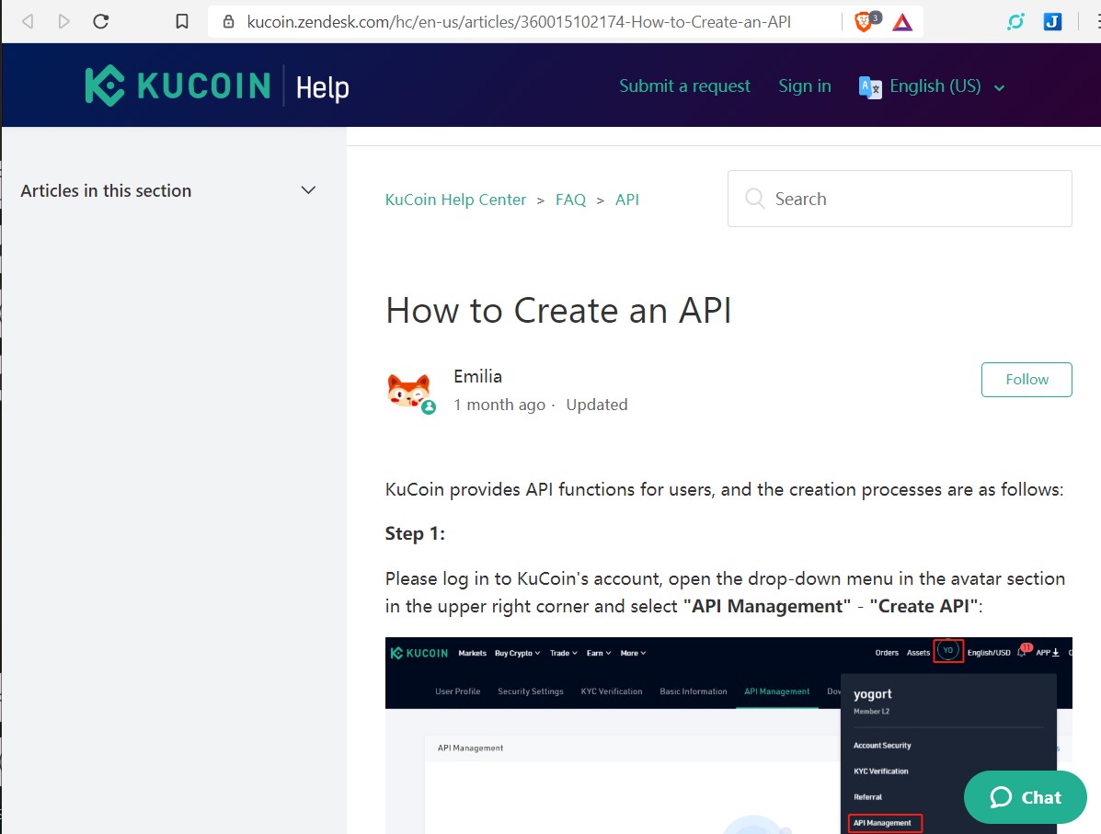
Task: Click the search magnifier icon
Action: coord(755,199)
